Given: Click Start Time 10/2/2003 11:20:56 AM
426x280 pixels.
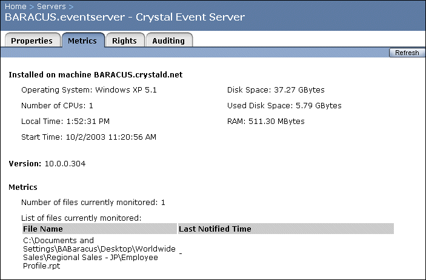Looking at the screenshot, I should tap(88, 137).
